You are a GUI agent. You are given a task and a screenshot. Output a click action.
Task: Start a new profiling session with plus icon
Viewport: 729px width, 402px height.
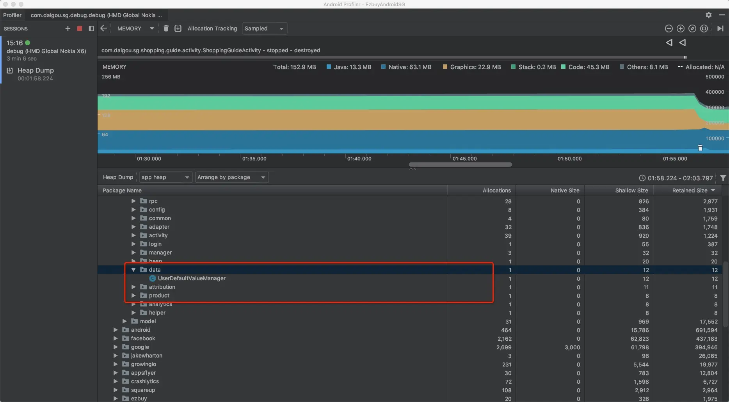click(68, 28)
